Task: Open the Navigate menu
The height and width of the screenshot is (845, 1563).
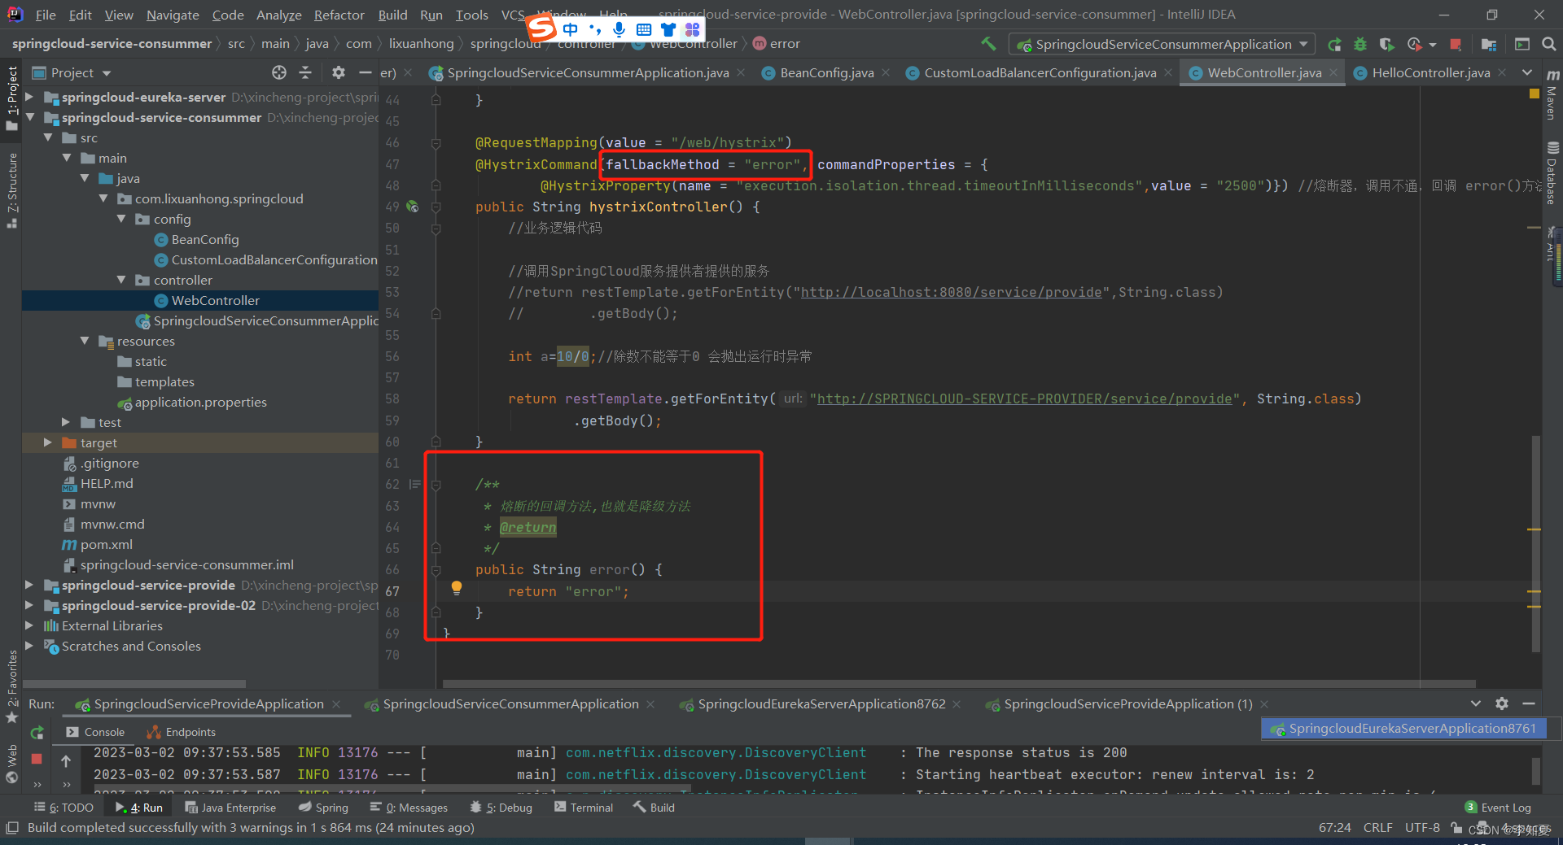Action: [173, 15]
